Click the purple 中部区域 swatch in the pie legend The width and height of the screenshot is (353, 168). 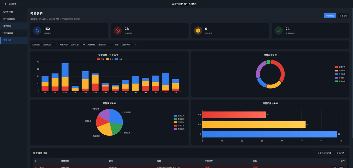pyautogui.click(x=175, y=129)
